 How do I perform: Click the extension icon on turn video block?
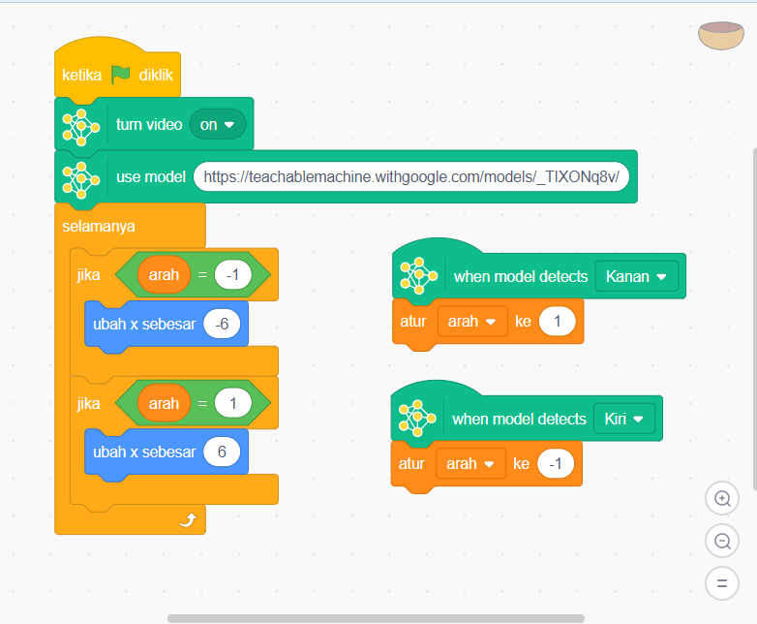click(81, 125)
